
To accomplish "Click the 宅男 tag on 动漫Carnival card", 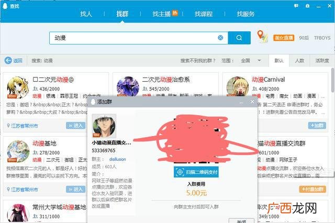I will pos(270,96).
